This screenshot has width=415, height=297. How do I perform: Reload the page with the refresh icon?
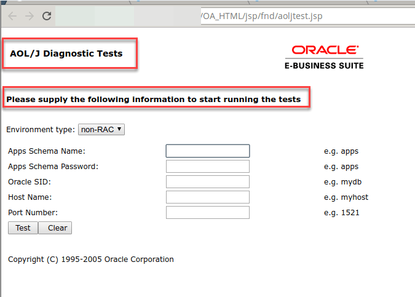pyautogui.click(x=47, y=16)
